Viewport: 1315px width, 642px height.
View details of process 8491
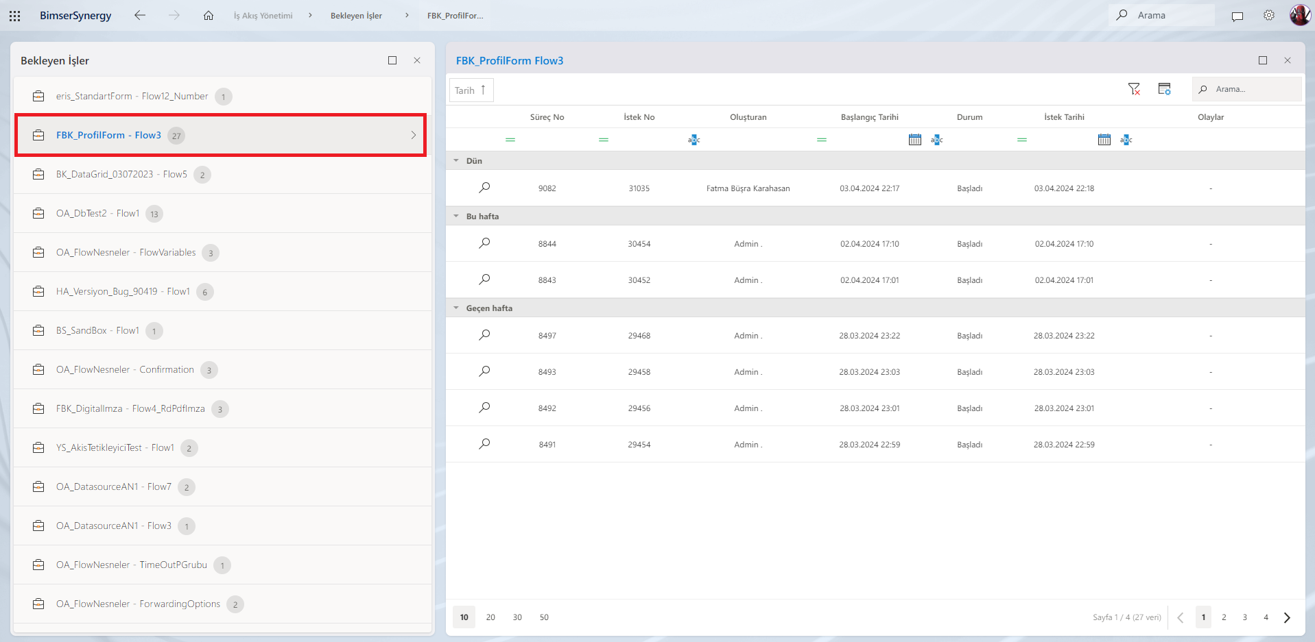484,444
